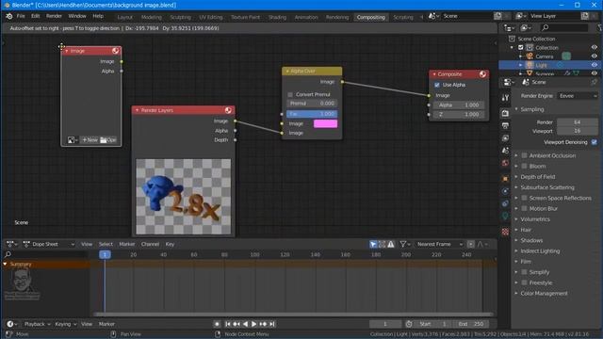
Task: Open the Object properties tab icon
Action: 505,179
